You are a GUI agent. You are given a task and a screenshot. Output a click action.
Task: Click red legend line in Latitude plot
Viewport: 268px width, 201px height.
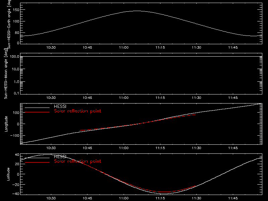click(x=37, y=162)
